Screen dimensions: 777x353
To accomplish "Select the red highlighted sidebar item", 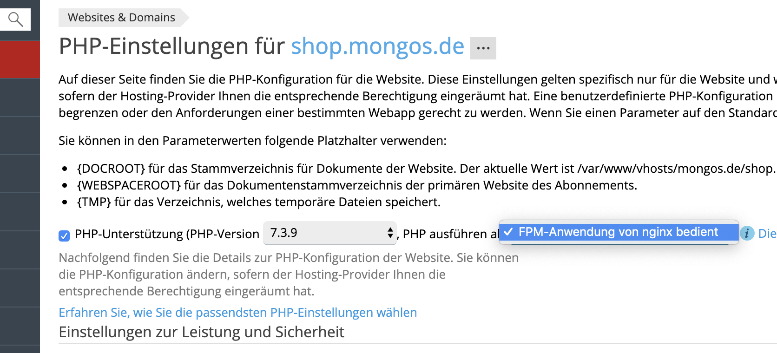I will [x=20, y=59].
